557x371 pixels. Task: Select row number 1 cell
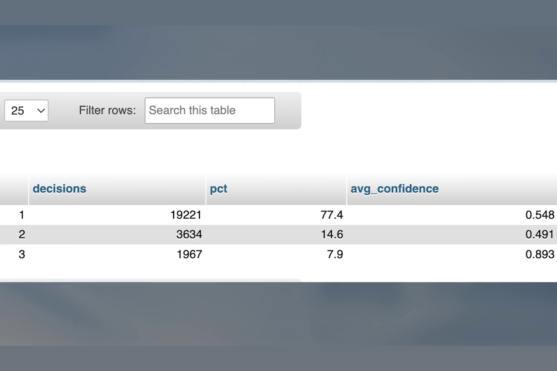21,215
